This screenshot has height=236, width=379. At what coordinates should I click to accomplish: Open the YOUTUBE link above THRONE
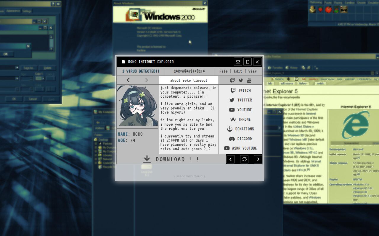click(x=241, y=110)
